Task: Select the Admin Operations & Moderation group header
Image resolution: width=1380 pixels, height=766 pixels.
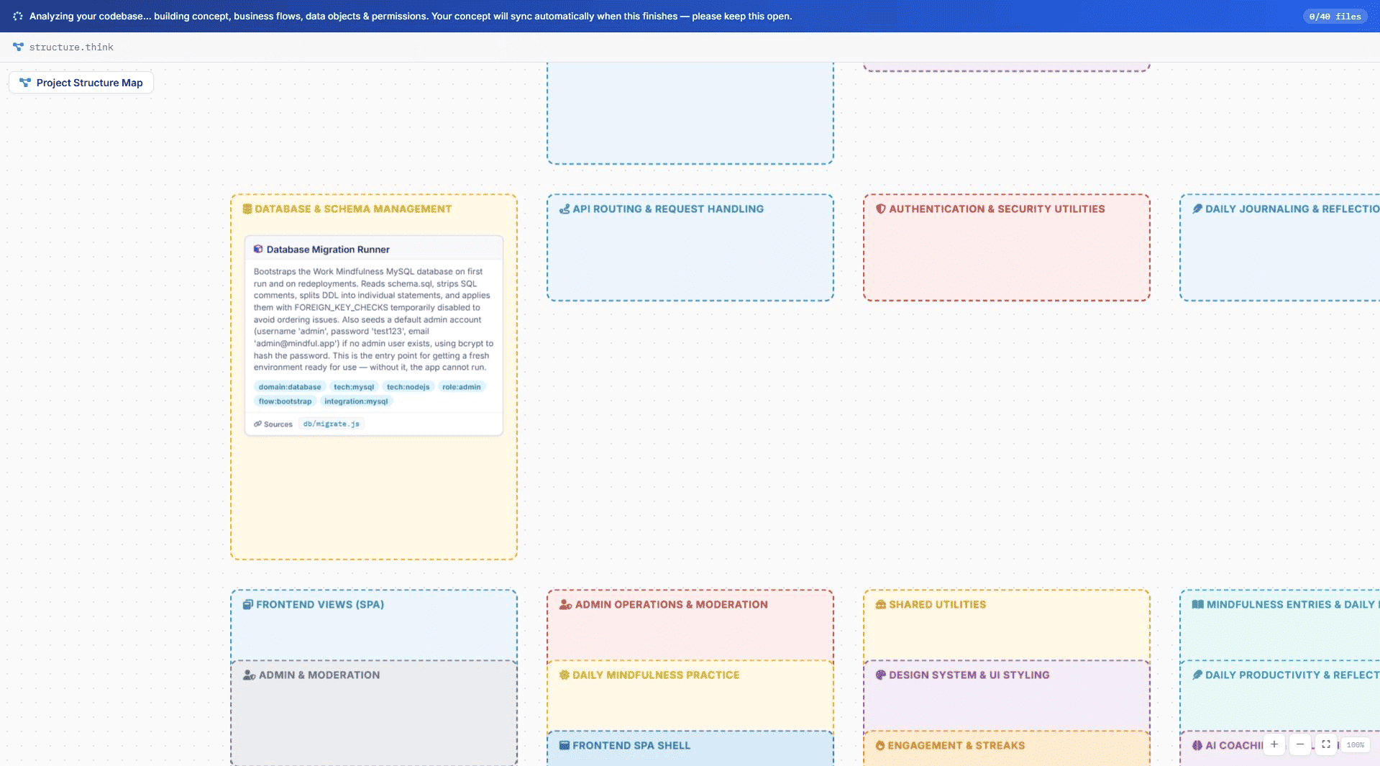Action: click(671, 604)
